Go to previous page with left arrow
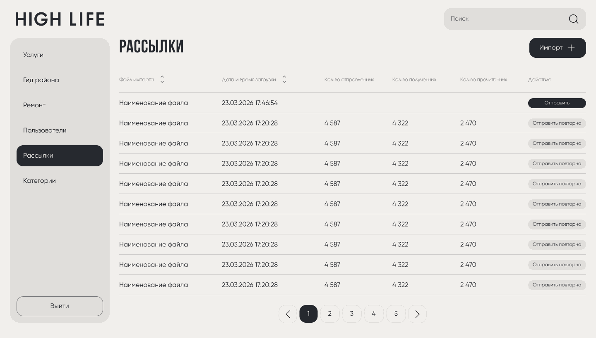596x338 pixels. point(288,314)
